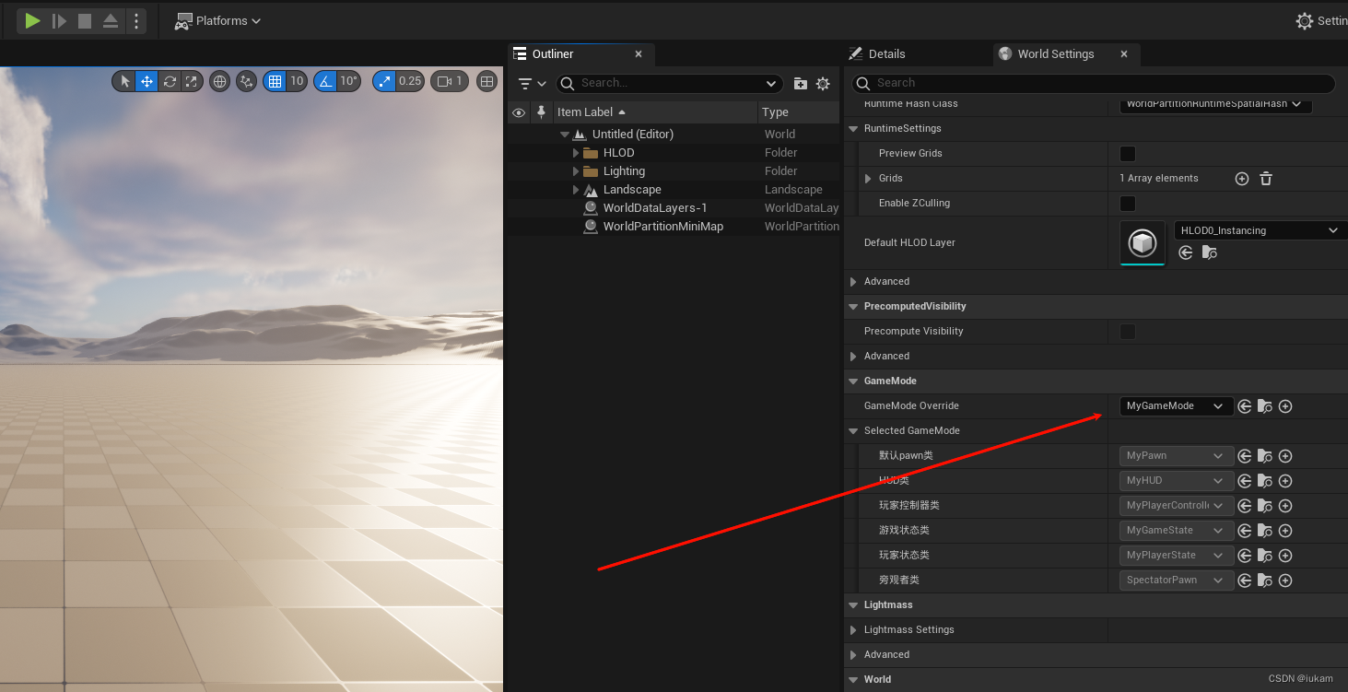1348x692 pixels.
Task: Enable the ZCulling checkbox
Action: [1128, 204]
